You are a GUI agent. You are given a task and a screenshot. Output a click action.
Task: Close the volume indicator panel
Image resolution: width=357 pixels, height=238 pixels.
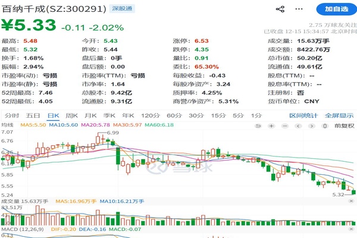351,201
